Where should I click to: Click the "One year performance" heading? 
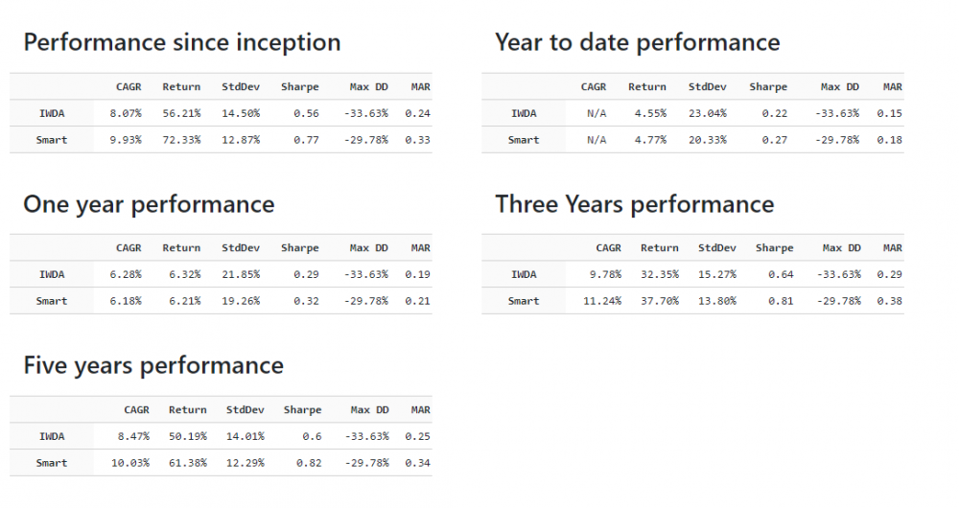pyautogui.click(x=149, y=205)
